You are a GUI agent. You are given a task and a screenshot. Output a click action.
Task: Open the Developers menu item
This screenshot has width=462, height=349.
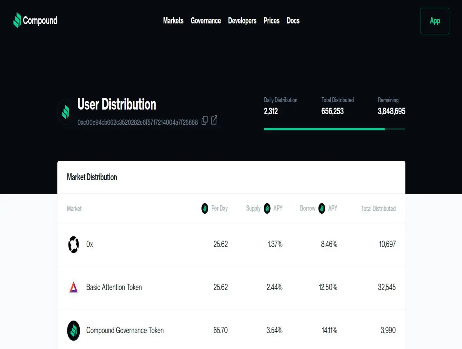(242, 21)
